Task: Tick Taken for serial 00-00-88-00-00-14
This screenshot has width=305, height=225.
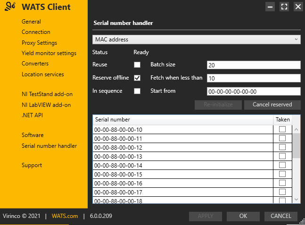Action: 282,165
